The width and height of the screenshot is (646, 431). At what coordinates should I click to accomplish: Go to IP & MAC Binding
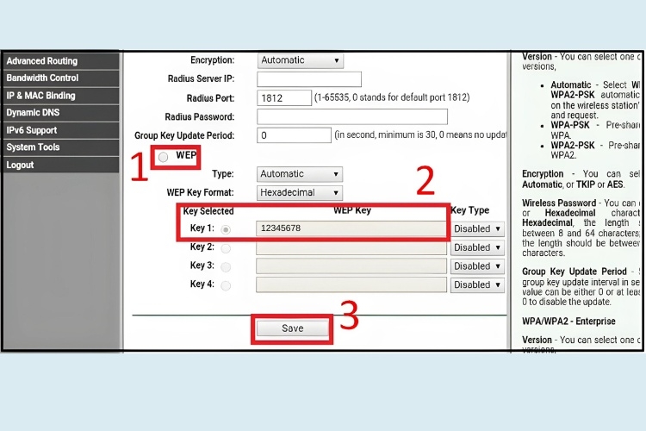coord(61,96)
